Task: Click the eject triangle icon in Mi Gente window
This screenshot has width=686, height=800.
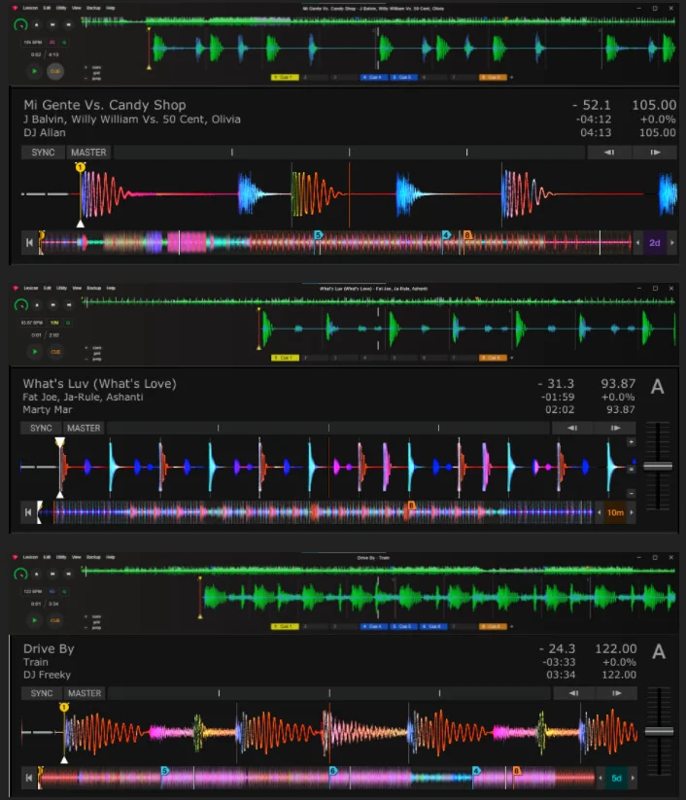Action: pyautogui.click(x=37, y=24)
